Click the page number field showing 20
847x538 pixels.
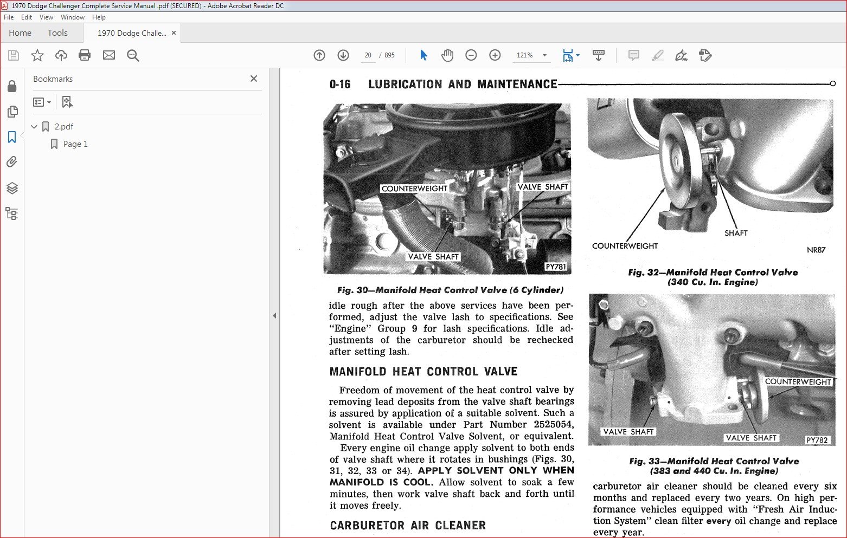(x=368, y=55)
